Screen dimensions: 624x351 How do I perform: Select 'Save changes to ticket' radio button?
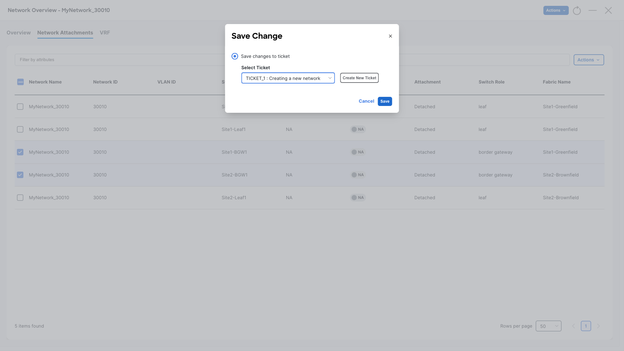[235, 56]
